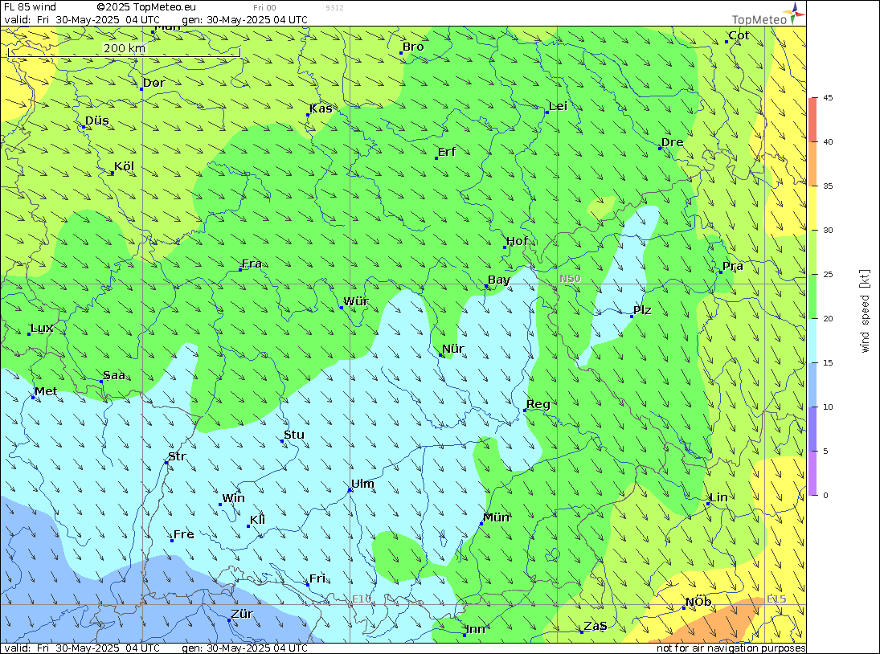Viewport: 880px width, 654px height.
Task: Click the ZaS city label
Action: [x=596, y=626]
